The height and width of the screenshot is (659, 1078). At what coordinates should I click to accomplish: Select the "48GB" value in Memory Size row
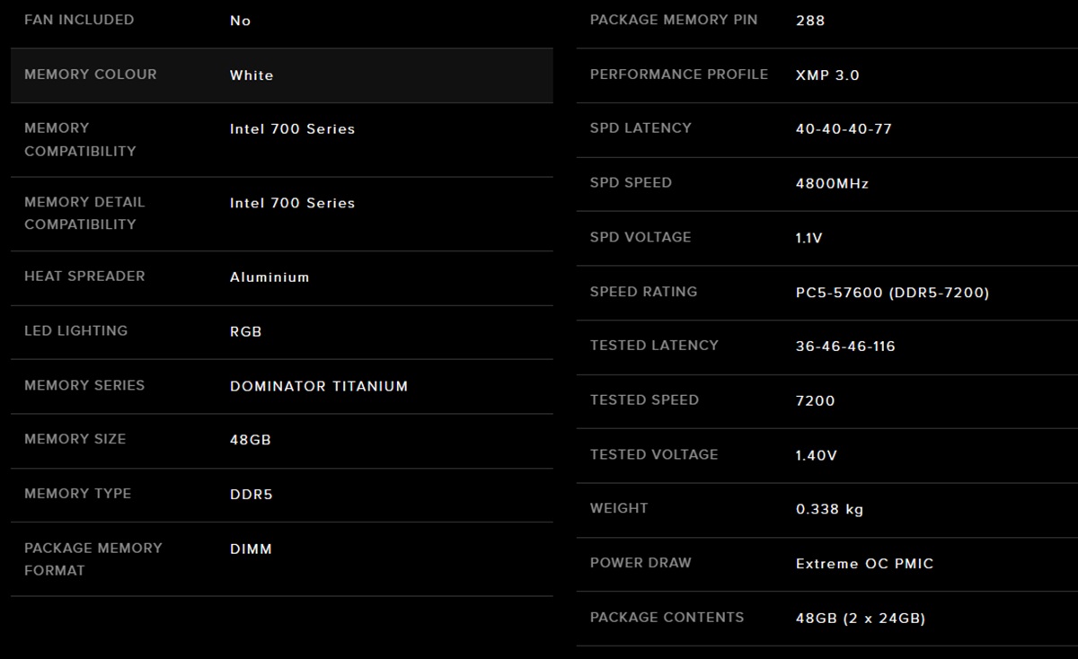click(x=251, y=440)
